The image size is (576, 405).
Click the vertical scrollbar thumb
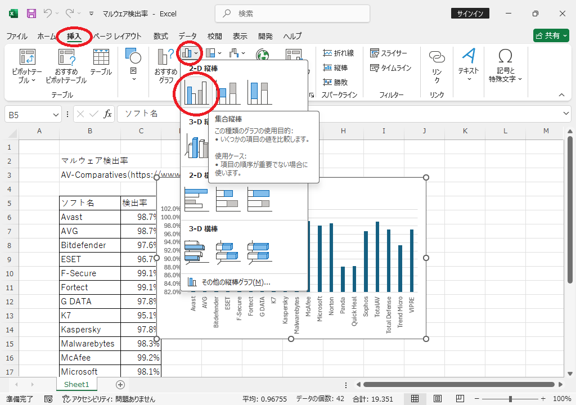[x=570, y=210]
